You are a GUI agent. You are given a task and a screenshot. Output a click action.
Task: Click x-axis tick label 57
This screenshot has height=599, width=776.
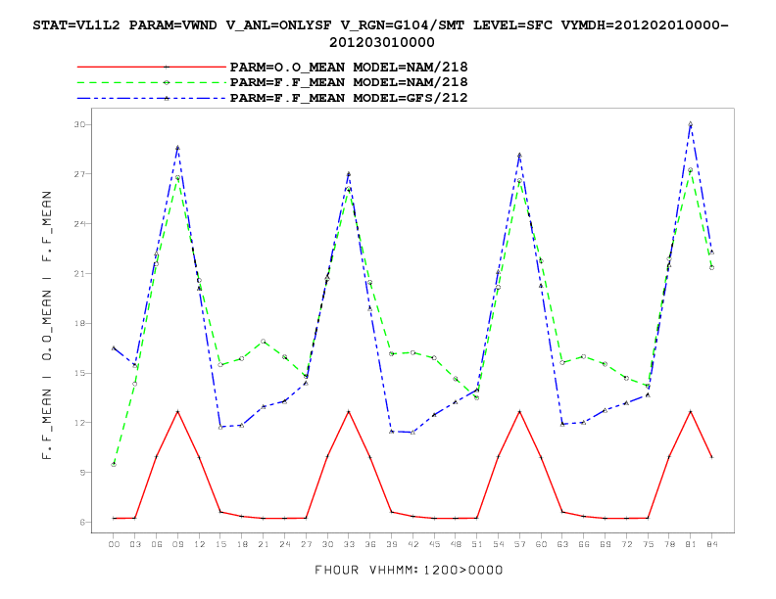519,544
